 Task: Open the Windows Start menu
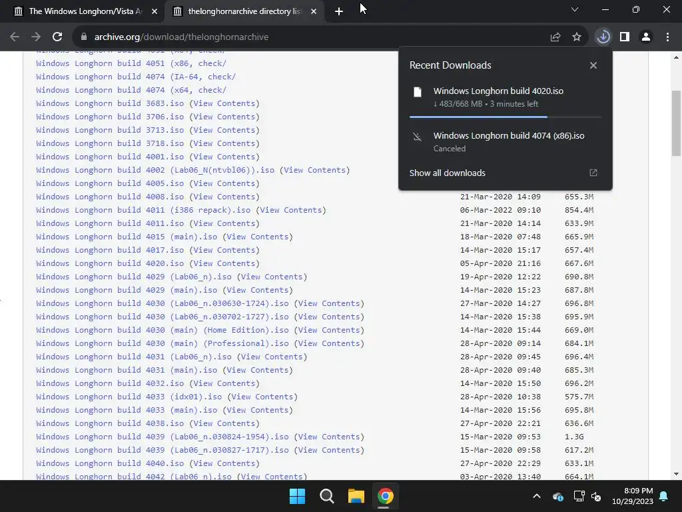point(298,496)
